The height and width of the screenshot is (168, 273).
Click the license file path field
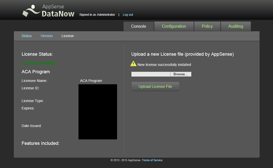tap(151, 74)
